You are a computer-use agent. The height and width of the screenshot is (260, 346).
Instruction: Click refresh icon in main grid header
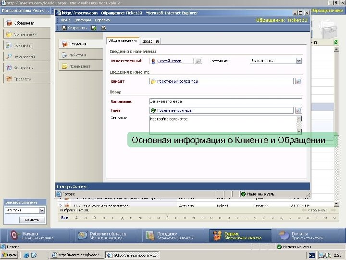335,42
